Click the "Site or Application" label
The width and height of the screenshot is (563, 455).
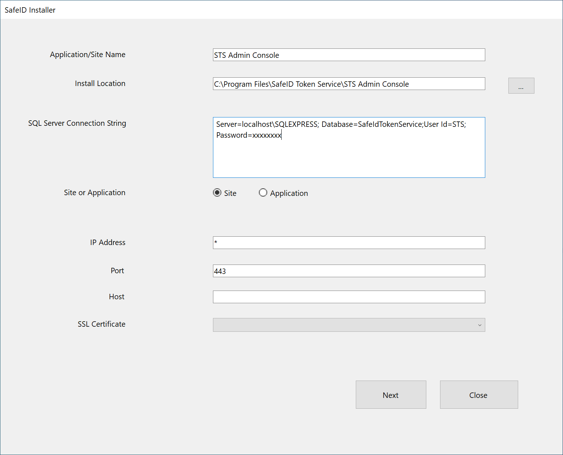click(x=94, y=193)
